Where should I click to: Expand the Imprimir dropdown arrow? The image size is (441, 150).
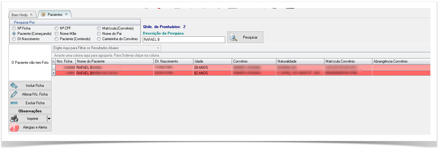(x=49, y=119)
